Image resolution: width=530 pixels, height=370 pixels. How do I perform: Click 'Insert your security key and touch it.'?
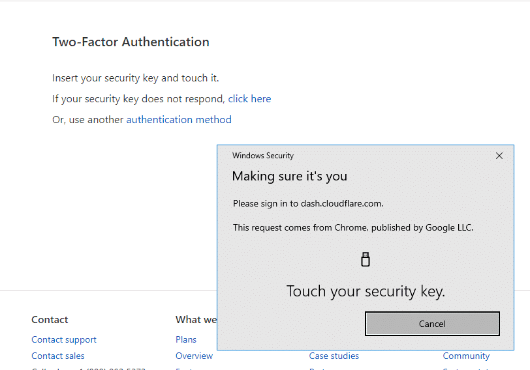(x=136, y=78)
